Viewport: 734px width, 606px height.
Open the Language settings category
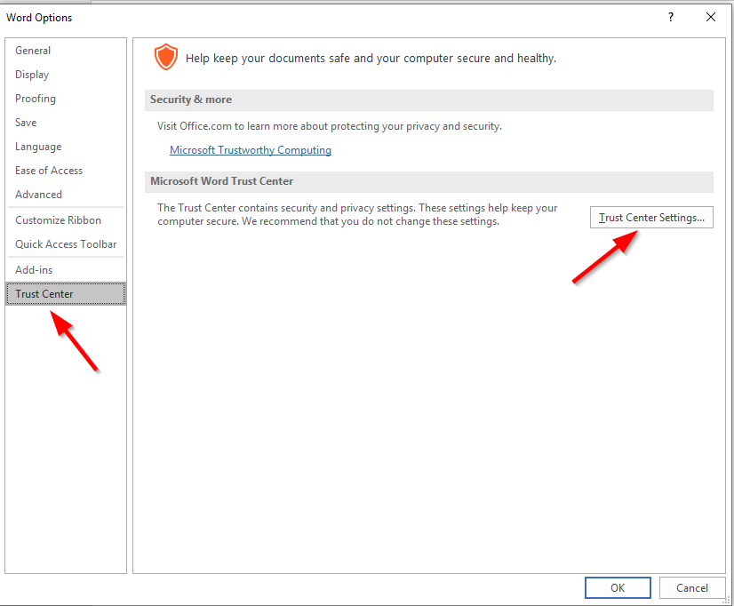(x=38, y=147)
